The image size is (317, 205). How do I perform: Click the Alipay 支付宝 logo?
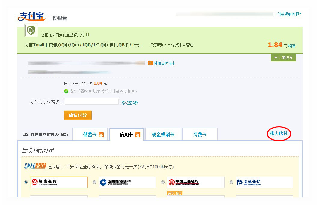point(32,16)
